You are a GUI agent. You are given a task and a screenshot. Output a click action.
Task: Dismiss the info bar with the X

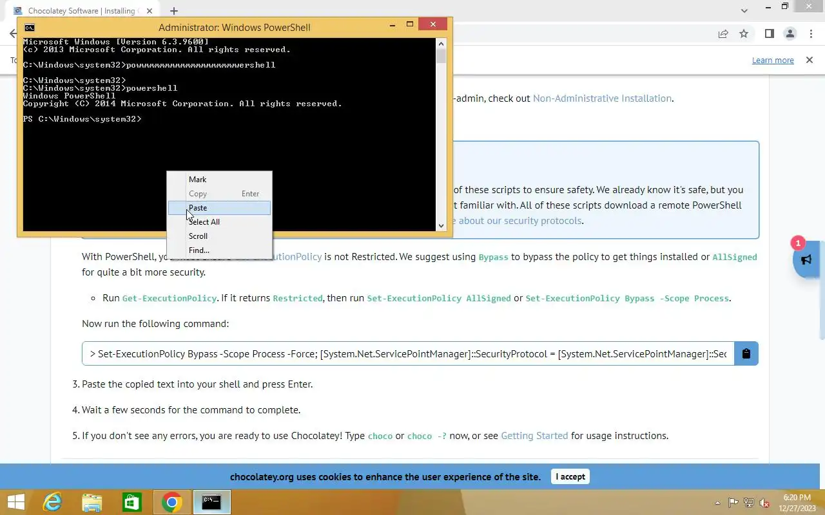coord(810,60)
